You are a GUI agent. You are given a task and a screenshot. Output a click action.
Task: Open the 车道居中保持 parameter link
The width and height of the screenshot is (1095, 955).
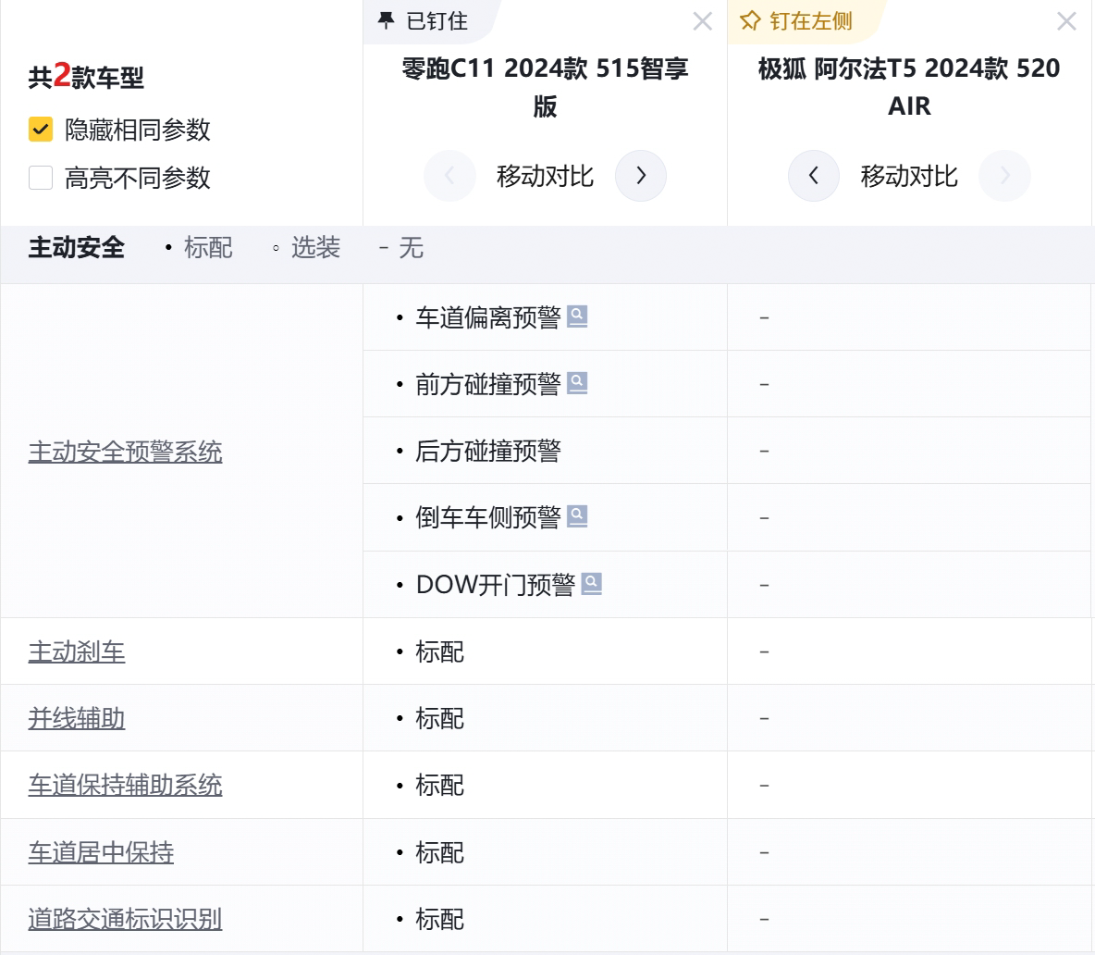[x=101, y=852]
